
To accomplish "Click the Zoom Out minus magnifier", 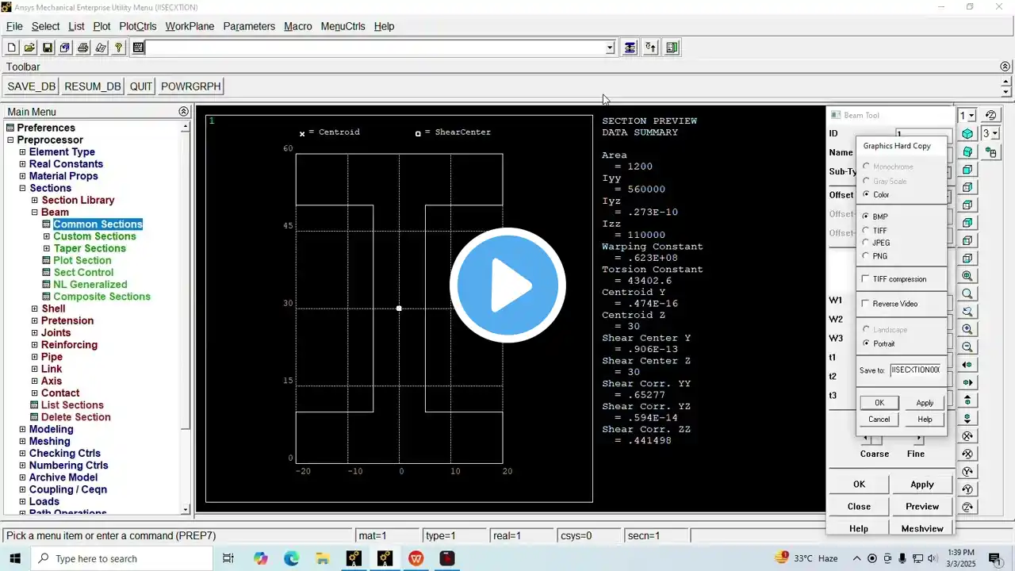I will coord(967,347).
